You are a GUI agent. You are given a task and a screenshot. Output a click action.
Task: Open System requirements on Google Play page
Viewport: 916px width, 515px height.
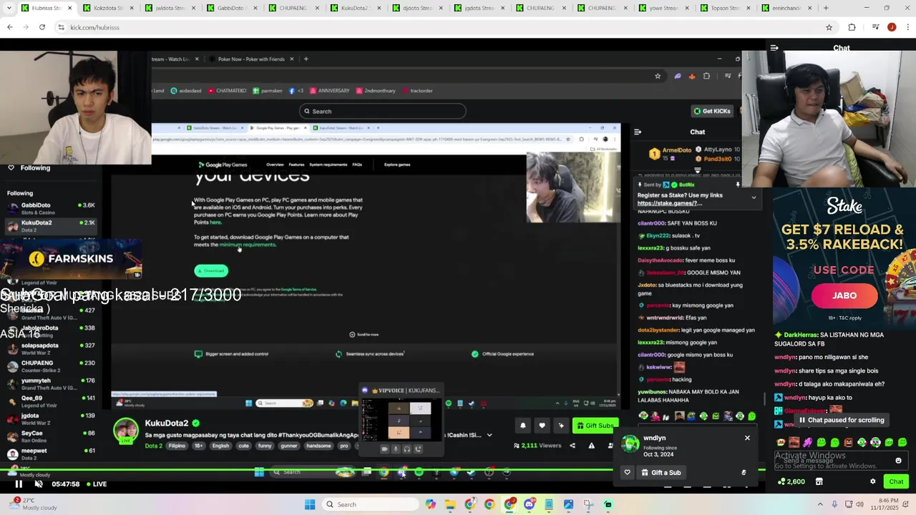click(328, 165)
